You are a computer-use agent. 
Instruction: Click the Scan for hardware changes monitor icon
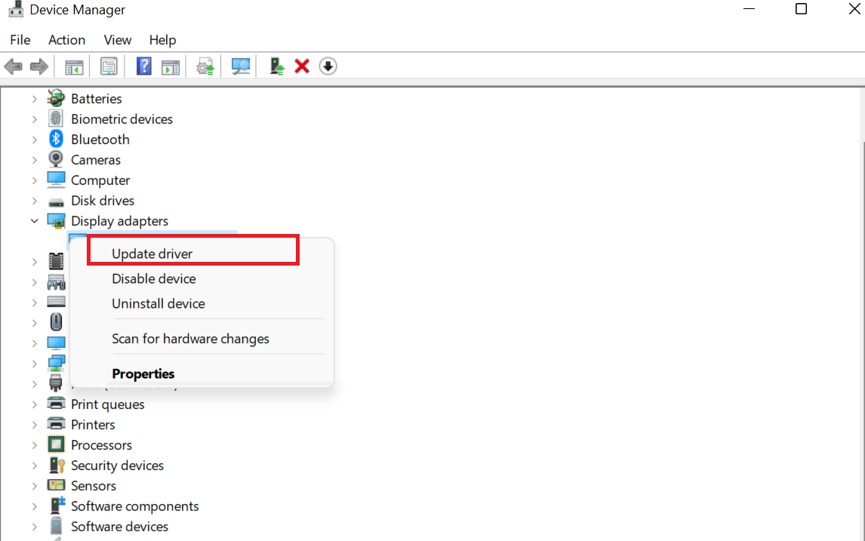pos(241,66)
